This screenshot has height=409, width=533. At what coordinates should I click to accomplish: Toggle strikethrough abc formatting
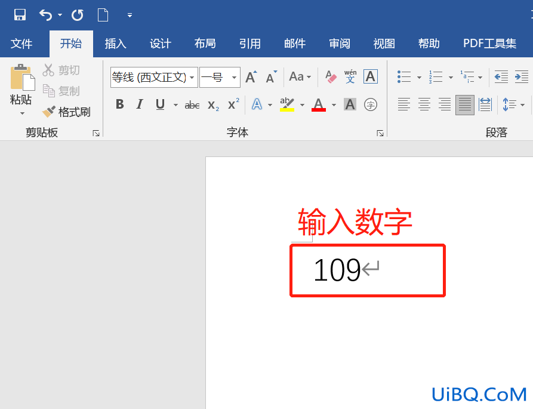192,105
